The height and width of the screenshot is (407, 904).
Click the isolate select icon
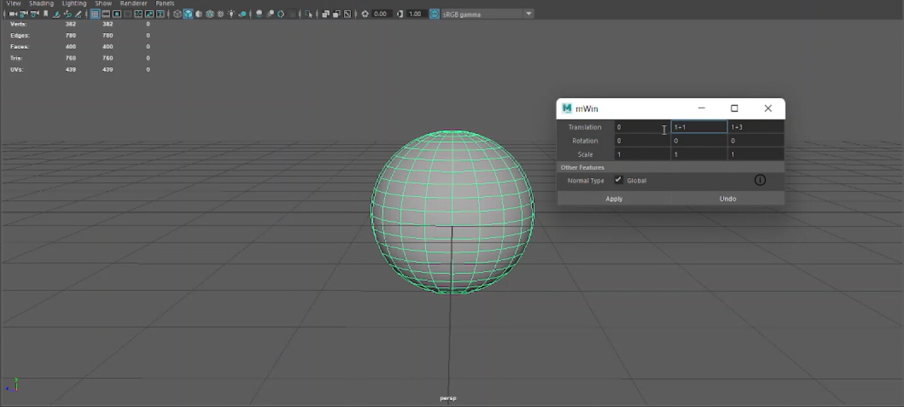point(308,13)
